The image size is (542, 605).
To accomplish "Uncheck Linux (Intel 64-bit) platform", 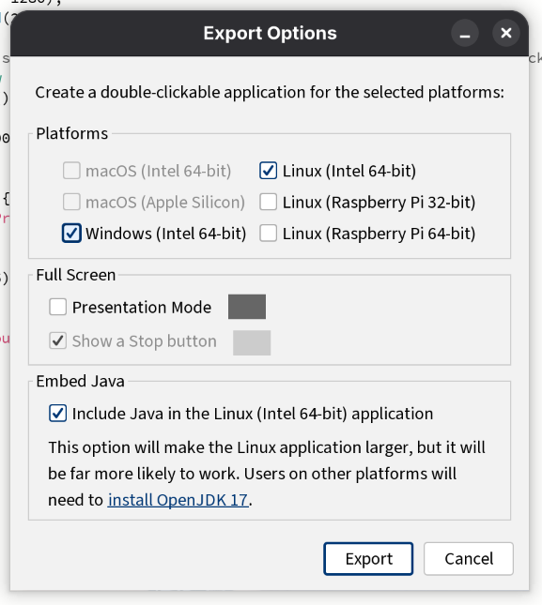I will 268,171.
